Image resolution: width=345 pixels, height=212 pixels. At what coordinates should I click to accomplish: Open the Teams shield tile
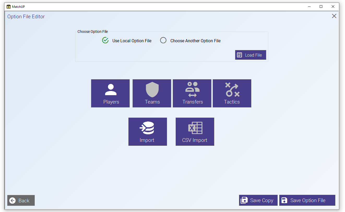click(152, 93)
